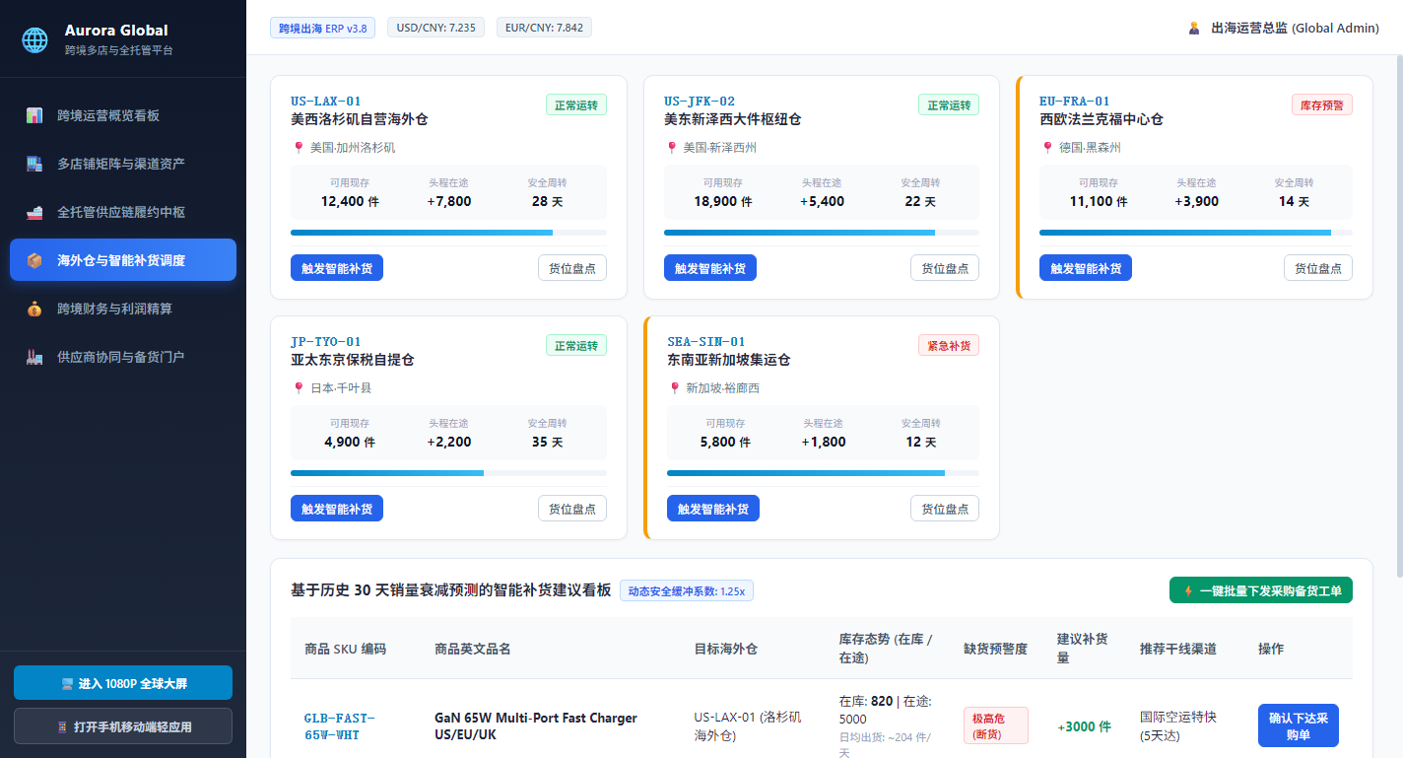This screenshot has height=758, width=1403.
Task: Click the 库存预警 status badge on EU-FRA-01
Action: click(1322, 104)
